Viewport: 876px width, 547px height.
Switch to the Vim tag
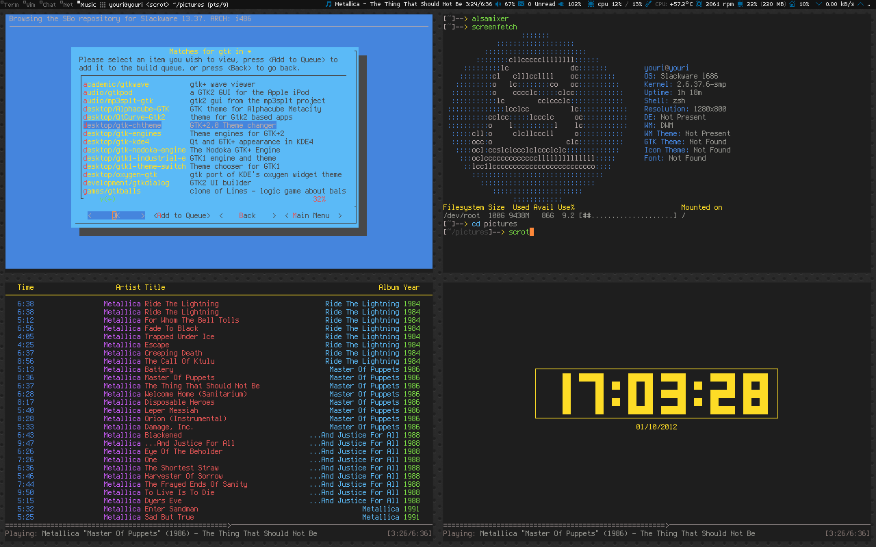click(30, 4)
